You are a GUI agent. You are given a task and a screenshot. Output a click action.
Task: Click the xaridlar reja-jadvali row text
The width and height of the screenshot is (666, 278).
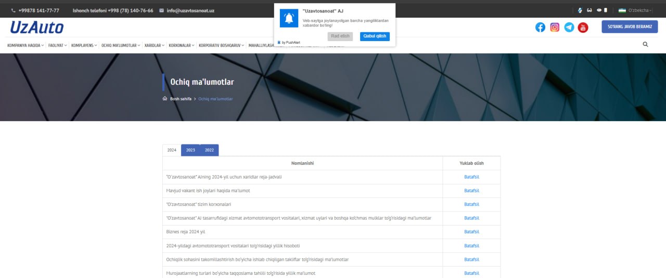[224, 177]
